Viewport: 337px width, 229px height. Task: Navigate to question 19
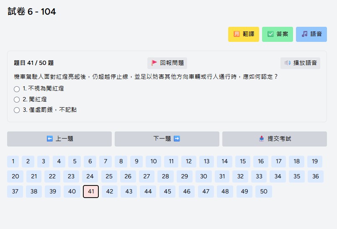pyautogui.click(x=315, y=161)
